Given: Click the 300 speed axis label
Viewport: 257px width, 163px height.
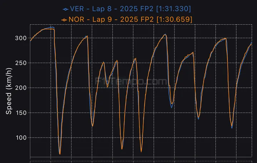Looking at the screenshot, I should tap(21, 38).
